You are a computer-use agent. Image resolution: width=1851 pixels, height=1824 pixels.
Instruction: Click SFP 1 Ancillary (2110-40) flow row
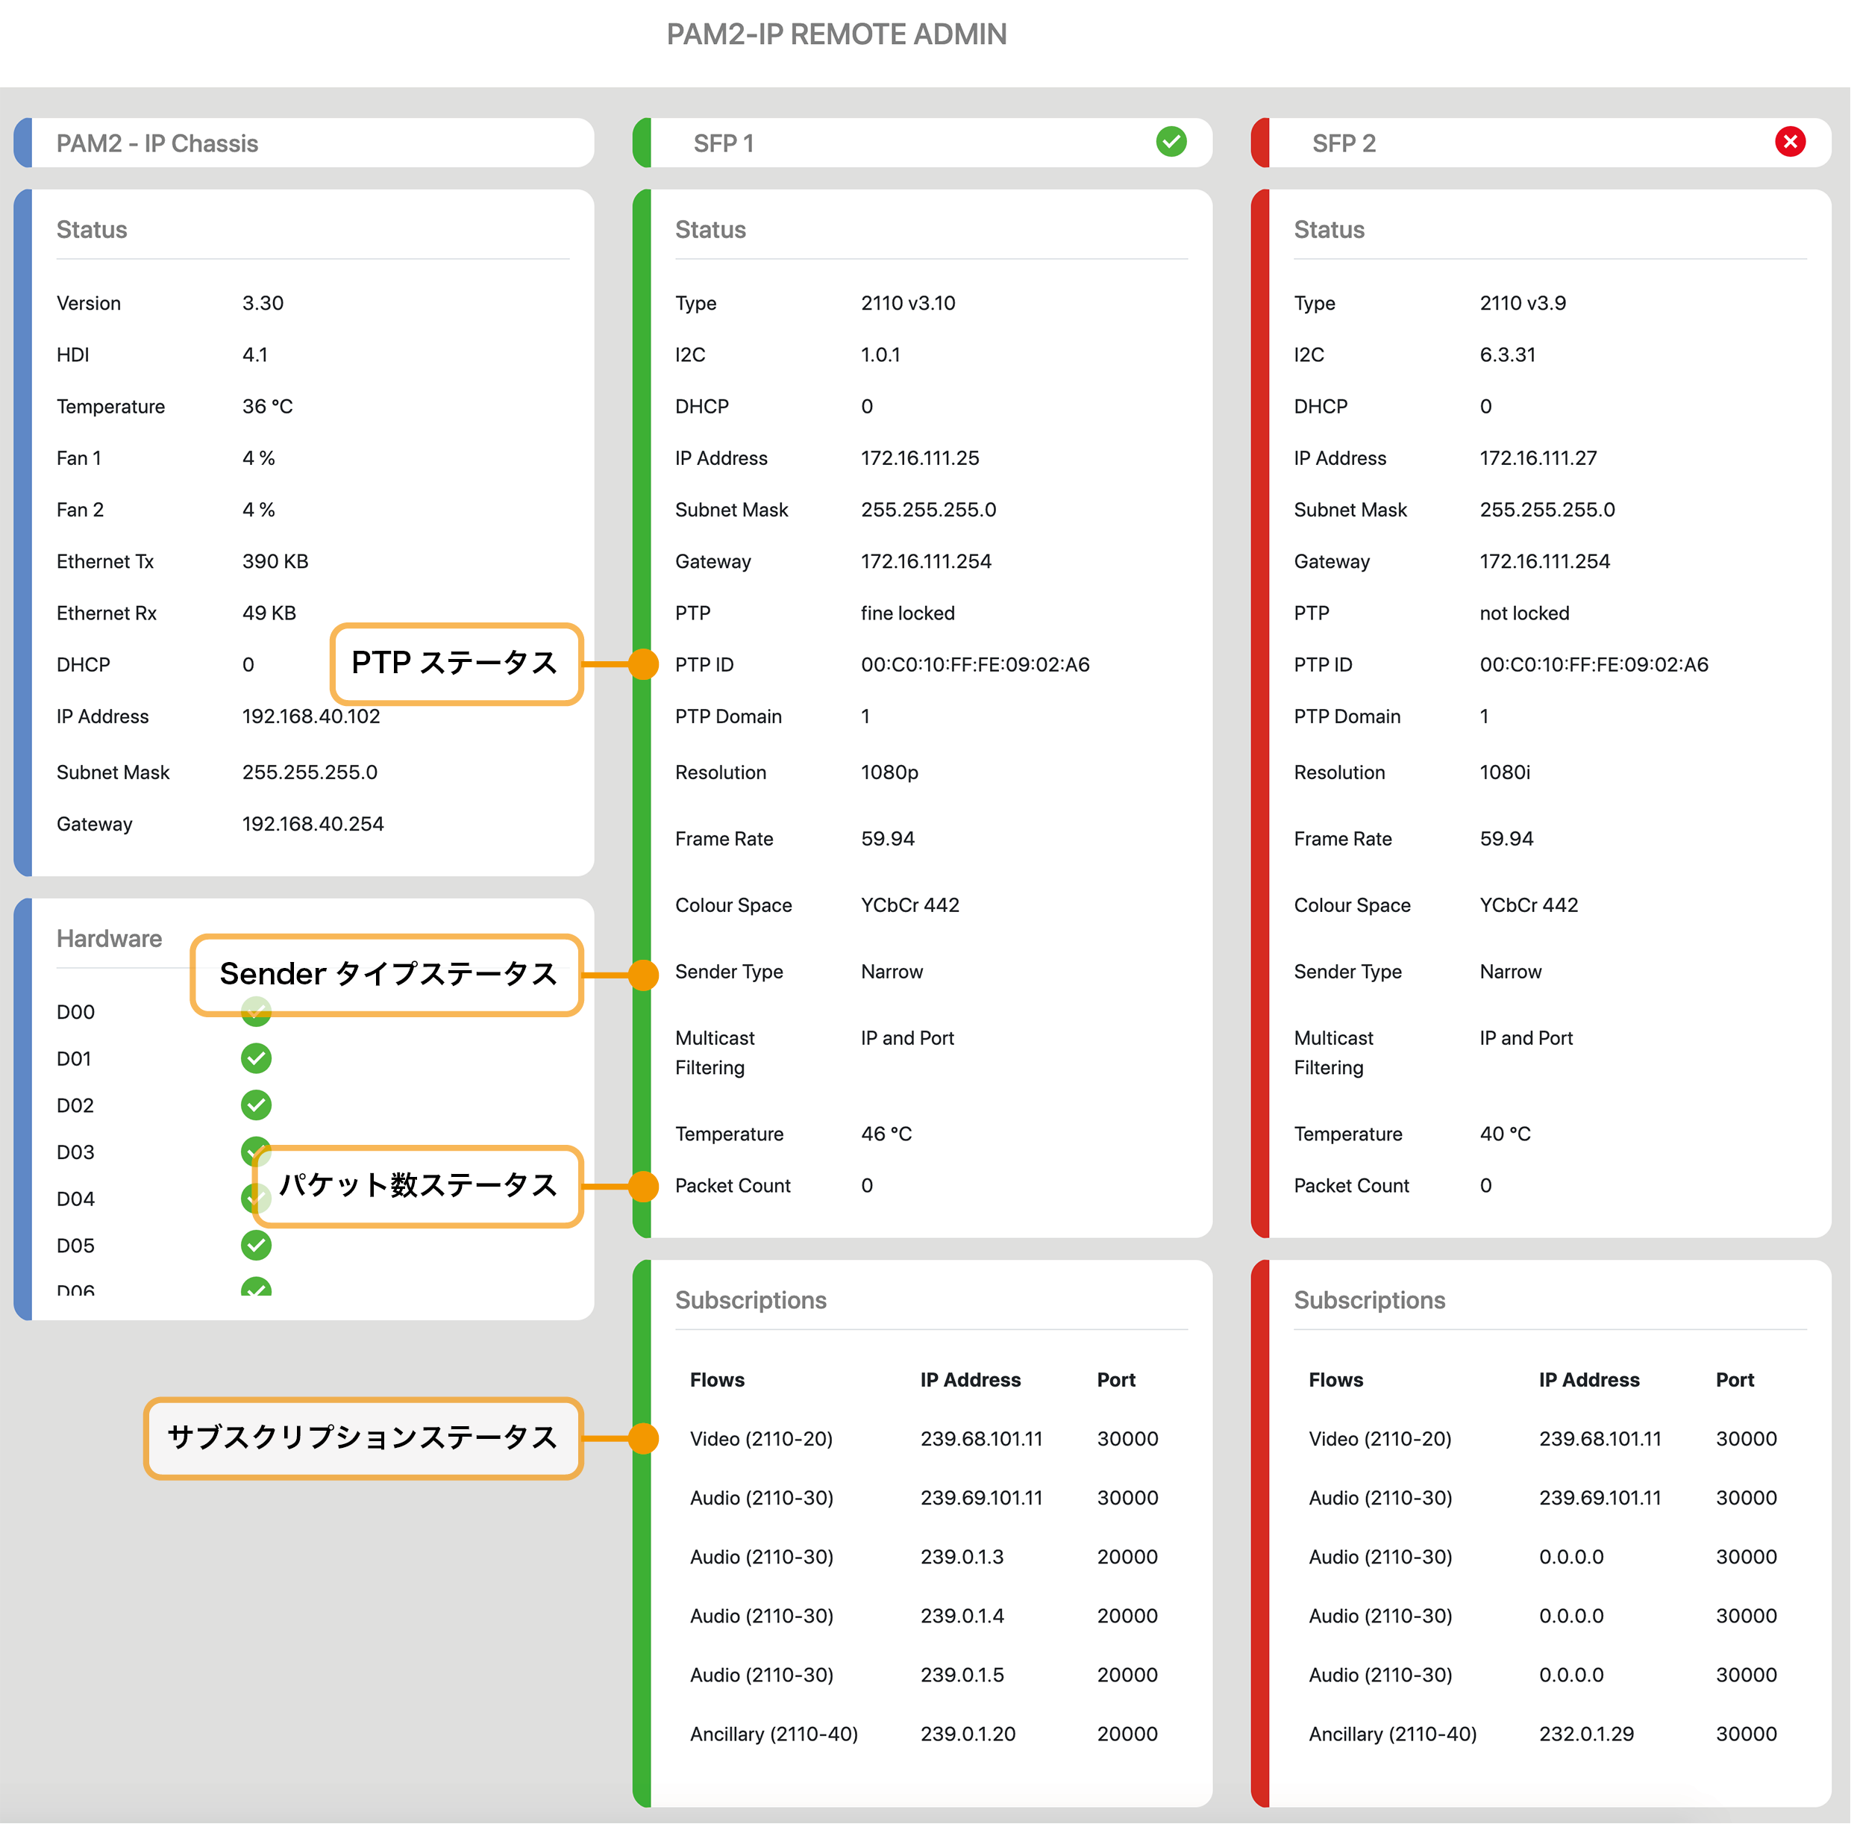tap(924, 1734)
